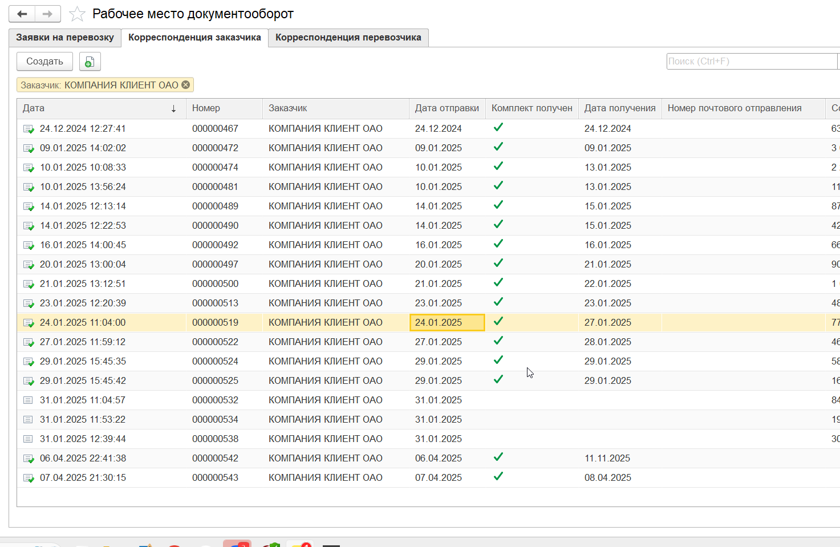
Task: Click Комплект получен checkmark in row 000000519
Action: coord(498,321)
